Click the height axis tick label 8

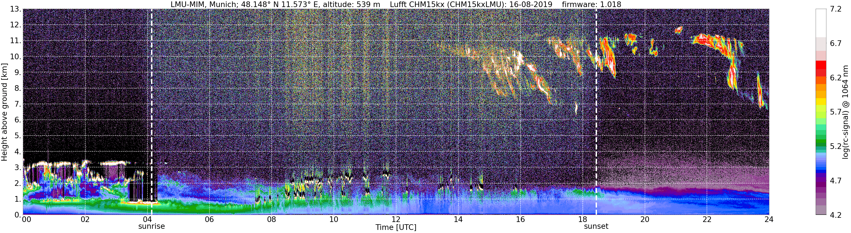pyautogui.click(x=18, y=88)
